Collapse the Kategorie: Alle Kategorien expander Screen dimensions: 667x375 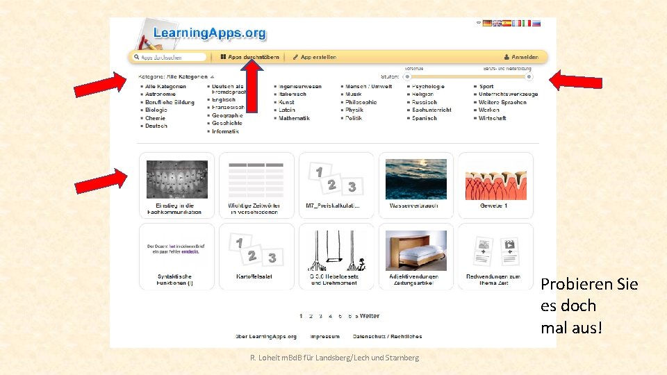tap(212, 77)
